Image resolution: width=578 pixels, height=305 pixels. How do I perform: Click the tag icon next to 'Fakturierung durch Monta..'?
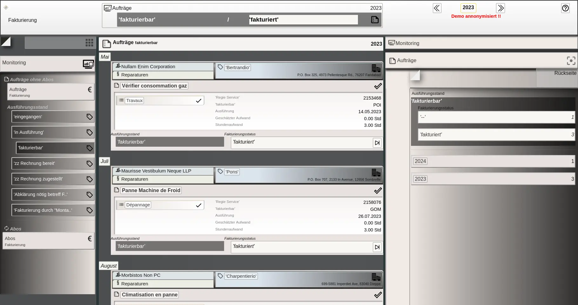pos(90,210)
